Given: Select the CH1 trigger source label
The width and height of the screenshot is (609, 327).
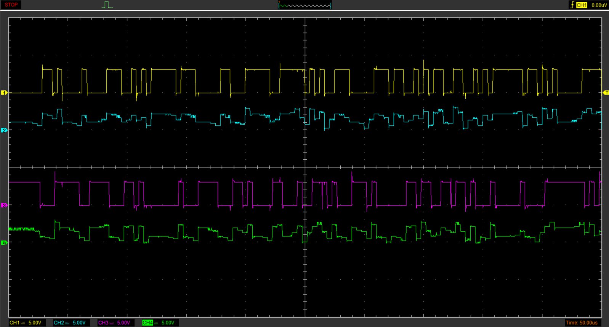Looking at the screenshot, I should [582, 5].
